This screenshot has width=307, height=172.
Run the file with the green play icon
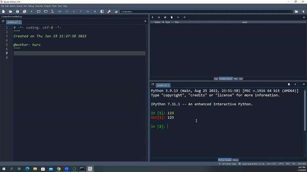[x=32, y=11]
